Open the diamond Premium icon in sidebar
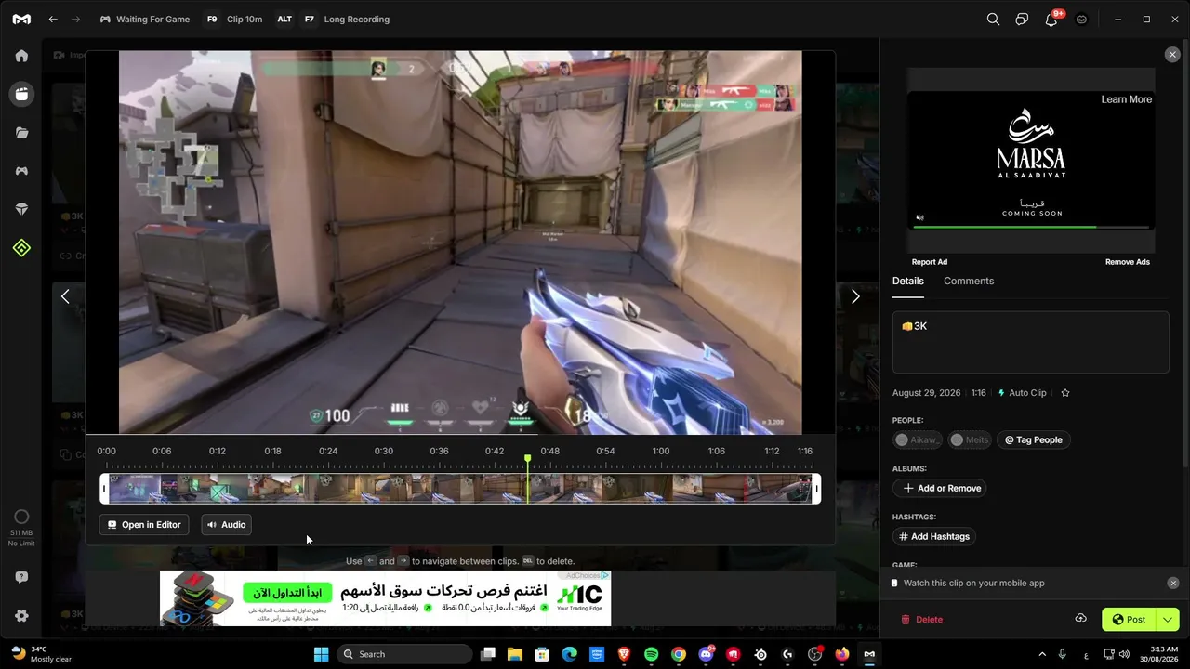The image size is (1190, 669). (21, 210)
